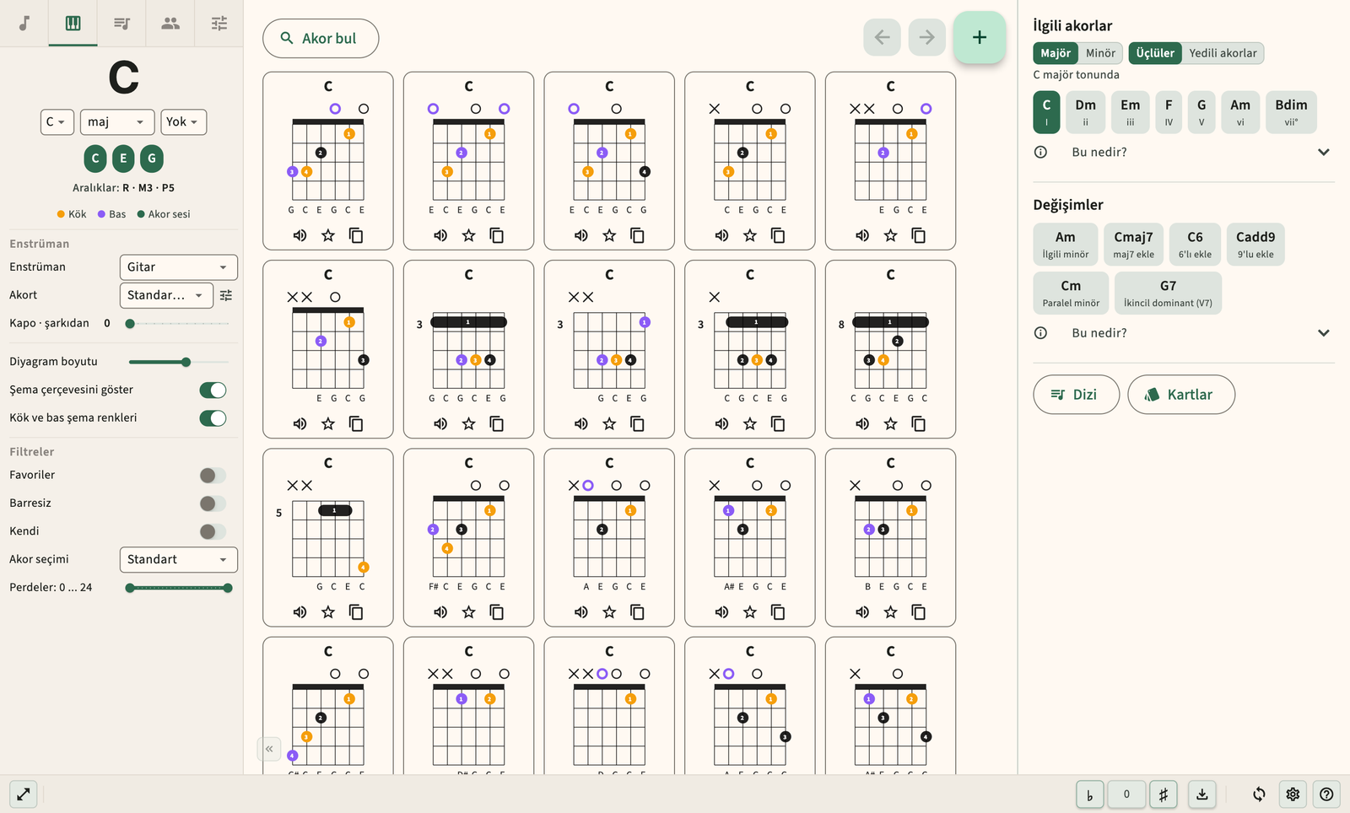
Task: Play sound of the first C chord diagram
Action: [300, 235]
